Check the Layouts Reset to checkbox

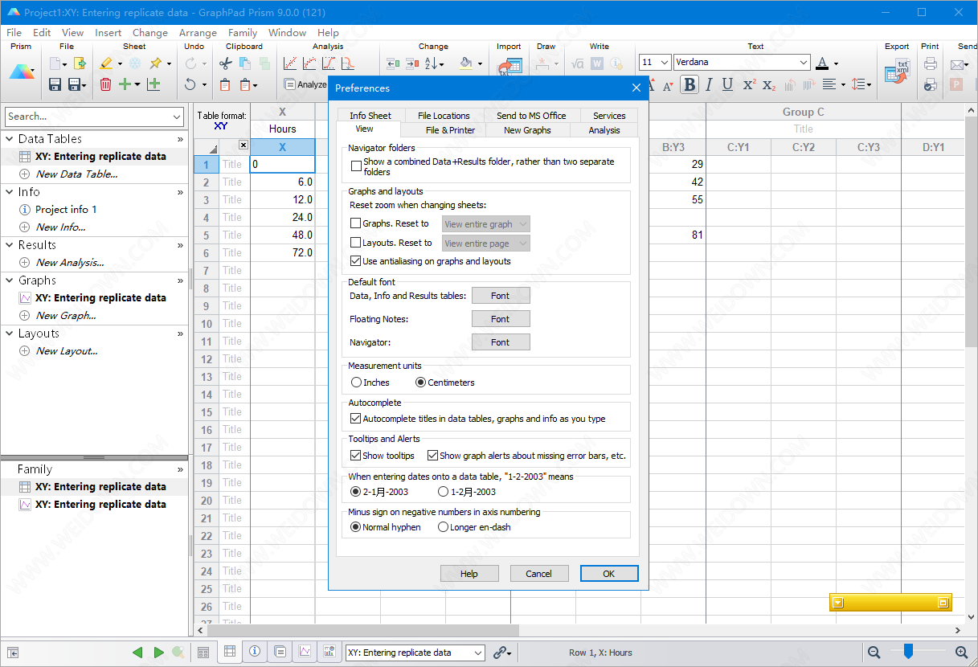click(356, 243)
